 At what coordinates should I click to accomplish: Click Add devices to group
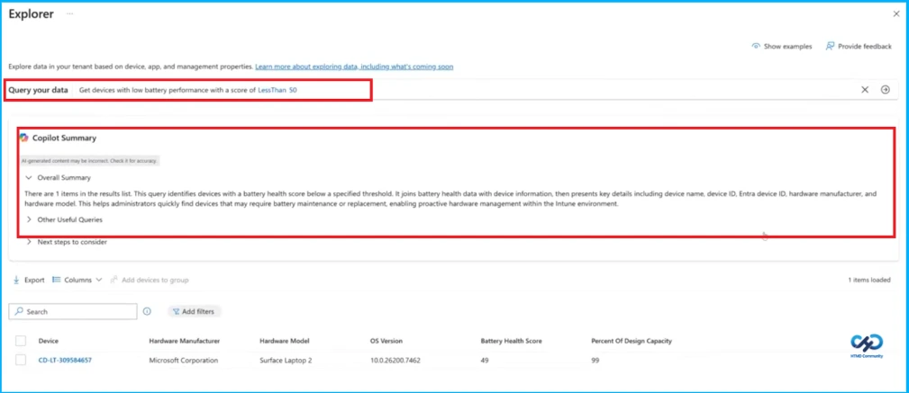click(150, 280)
